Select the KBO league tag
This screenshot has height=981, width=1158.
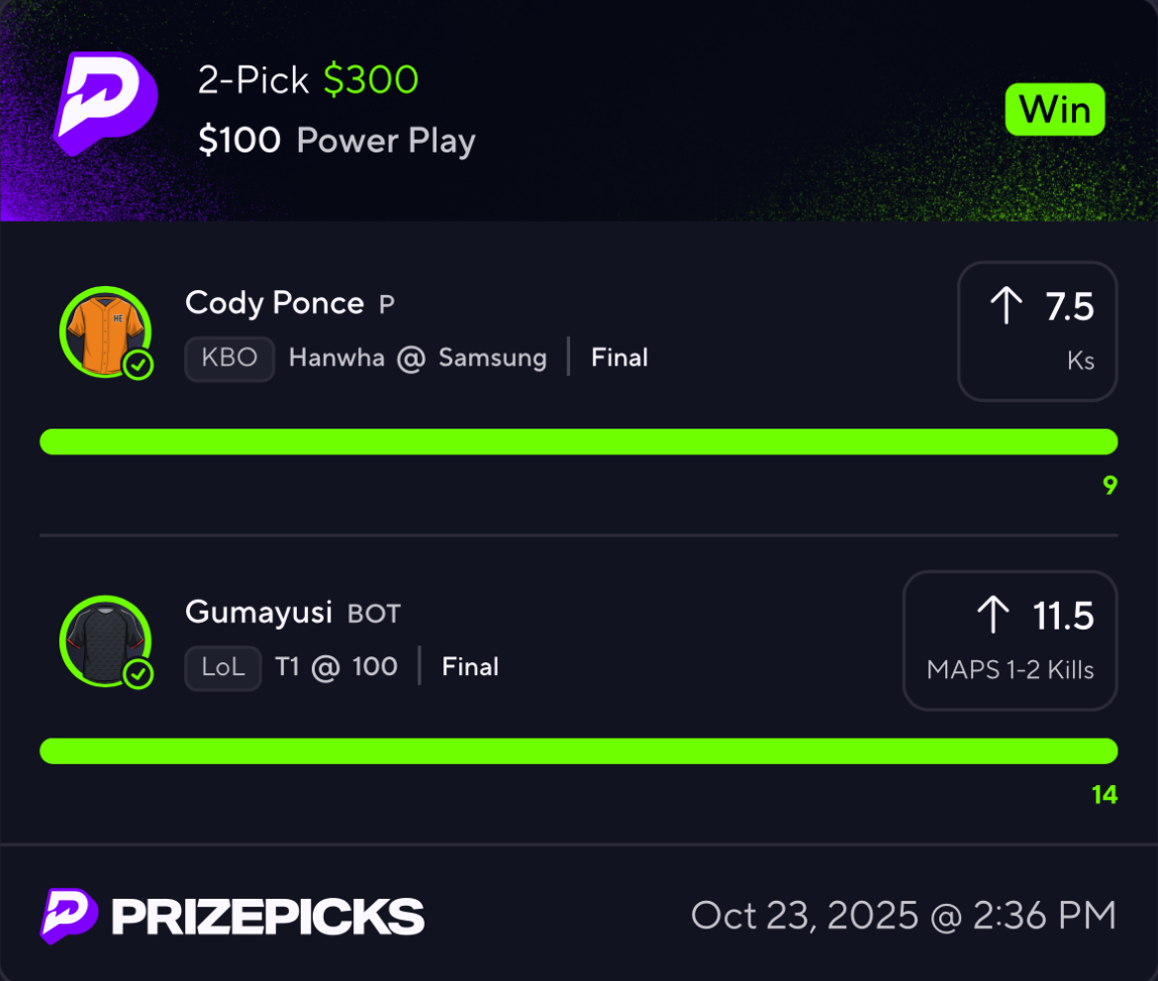[x=230, y=358]
